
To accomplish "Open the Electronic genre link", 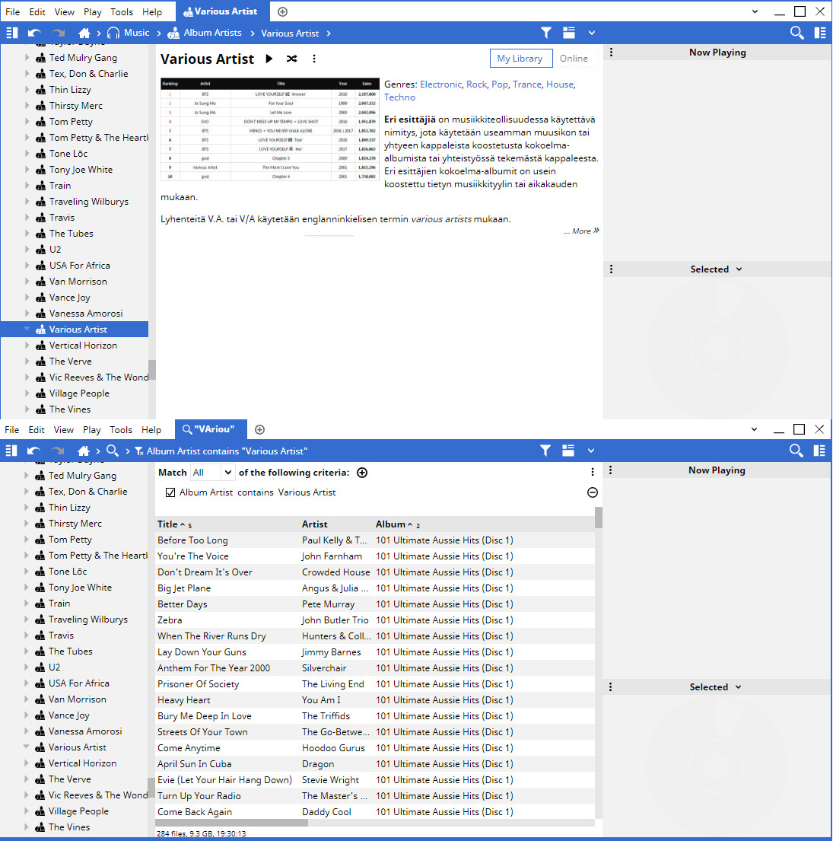I will pos(440,84).
